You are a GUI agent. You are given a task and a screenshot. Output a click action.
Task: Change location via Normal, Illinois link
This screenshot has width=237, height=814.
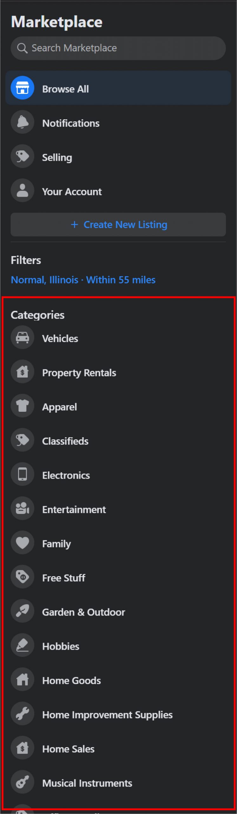pos(45,279)
